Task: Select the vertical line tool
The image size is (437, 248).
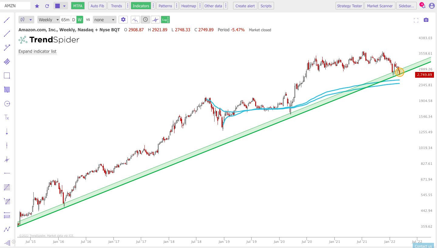Action: (7, 145)
